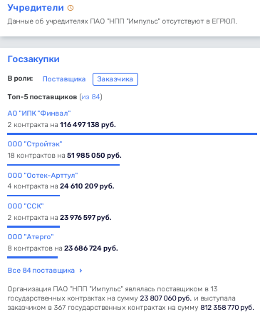Open supplier ООО "Остек-Арттул"
Screen dimensions: 260x317
pos(43,176)
